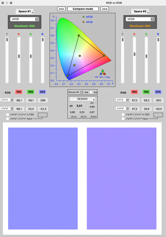Enable Space #1 L*a*b* / L*u*v* in D50 checkbox
The width and height of the screenshot is (166, 237).
tap(7, 114)
